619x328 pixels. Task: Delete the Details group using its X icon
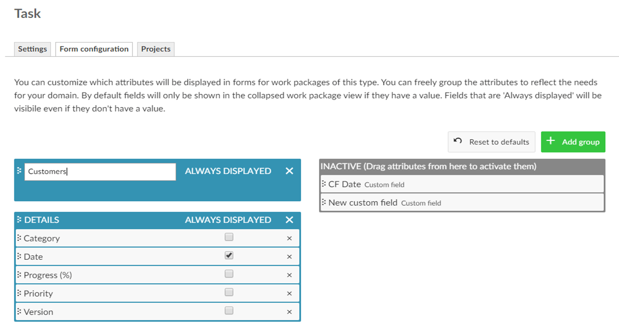pyautogui.click(x=289, y=220)
